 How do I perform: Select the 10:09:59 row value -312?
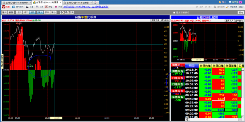[x=218, y=77]
